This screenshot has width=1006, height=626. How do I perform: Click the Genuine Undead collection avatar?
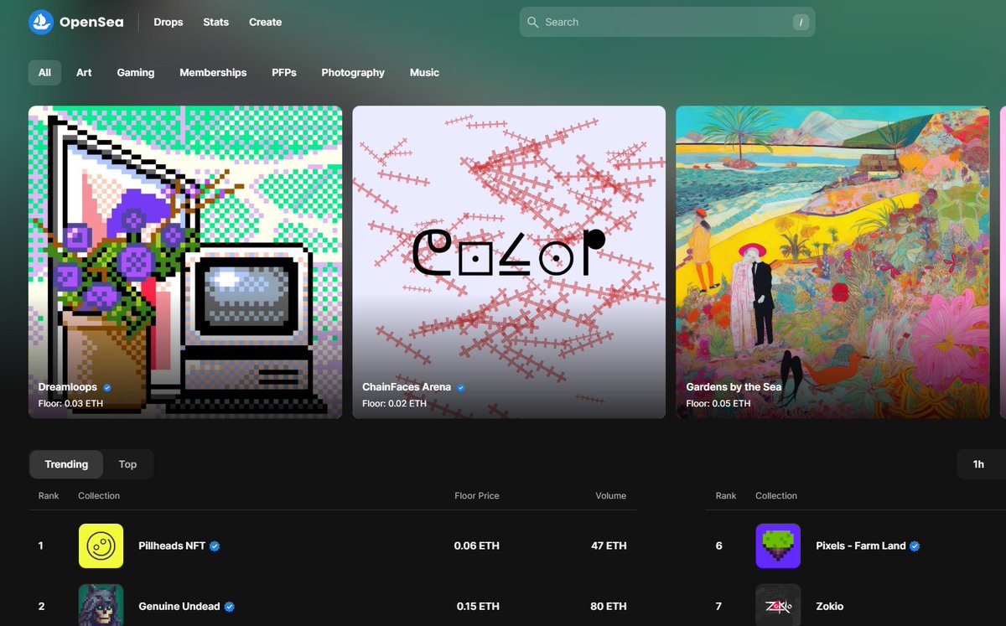[x=101, y=605]
